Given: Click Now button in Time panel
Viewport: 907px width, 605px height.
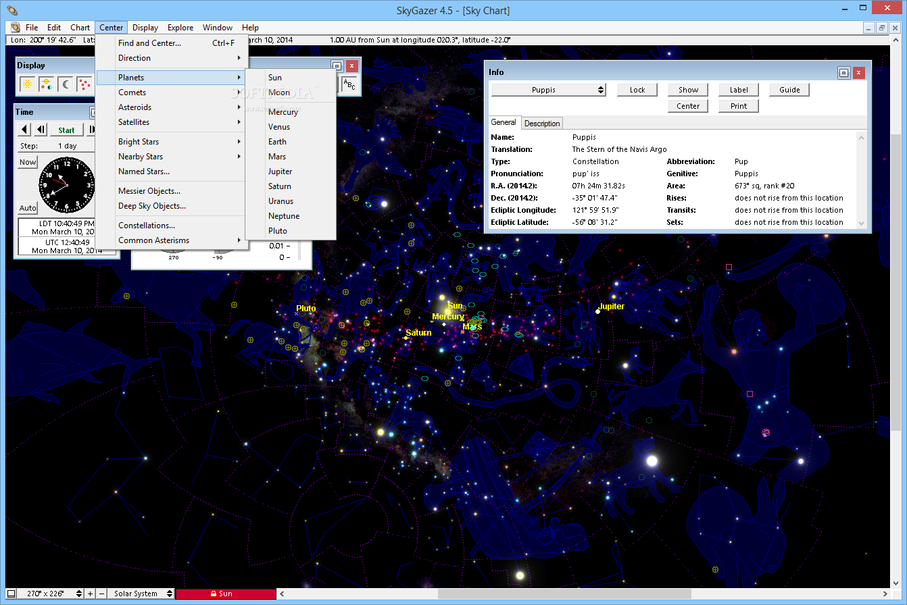Looking at the screenshot, I should coord(28,162).
